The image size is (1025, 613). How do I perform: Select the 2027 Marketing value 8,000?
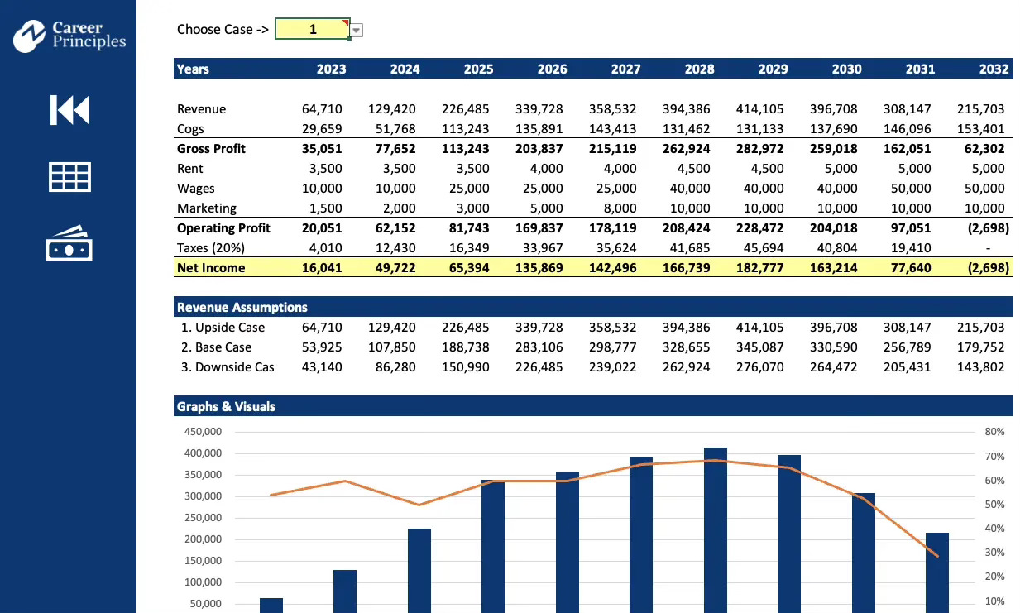(620, 208)
